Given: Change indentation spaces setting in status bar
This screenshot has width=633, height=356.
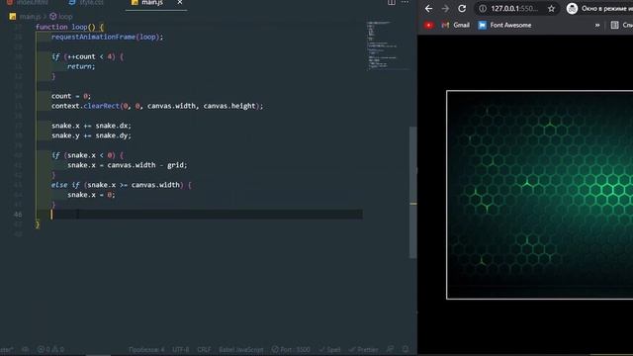Looking at the screenshot, I should coord(146,349).
